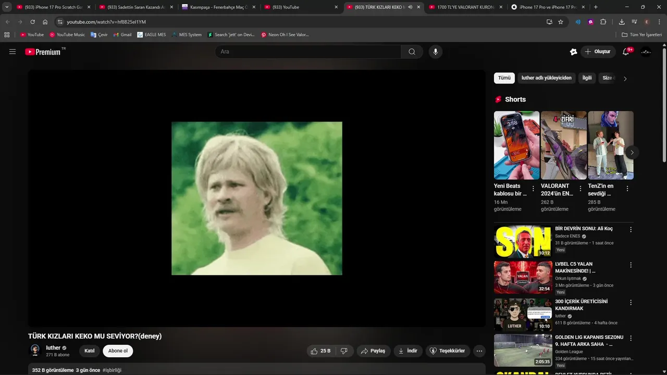Open browser downloads
Image resolution: width=667 pixels, height=375 pixels.
tap(622, 22)
